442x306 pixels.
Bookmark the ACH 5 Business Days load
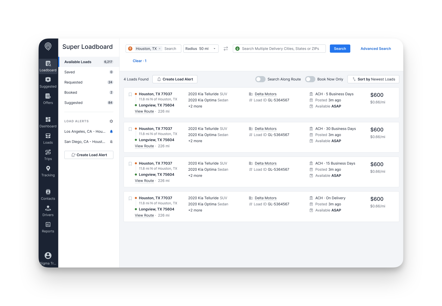coord(130,94)
